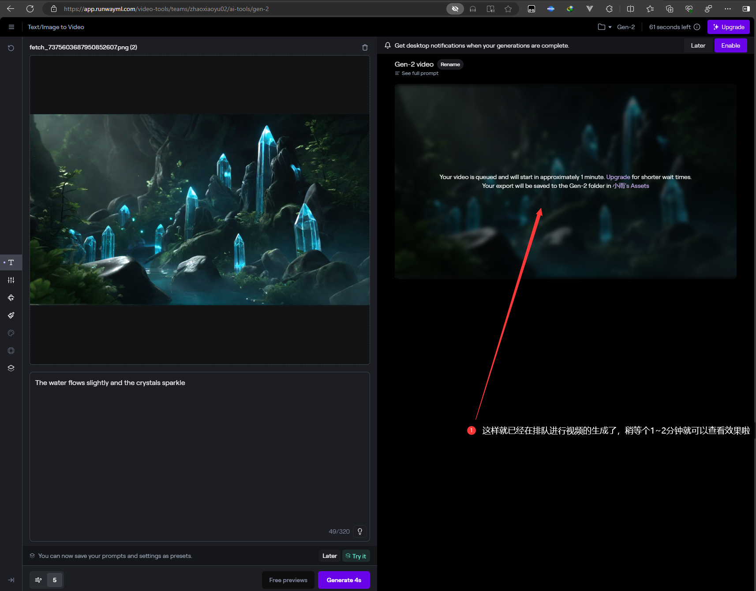
Task: Click the blurred video preview
Action: pyautogui.click(x=565, y=181)
